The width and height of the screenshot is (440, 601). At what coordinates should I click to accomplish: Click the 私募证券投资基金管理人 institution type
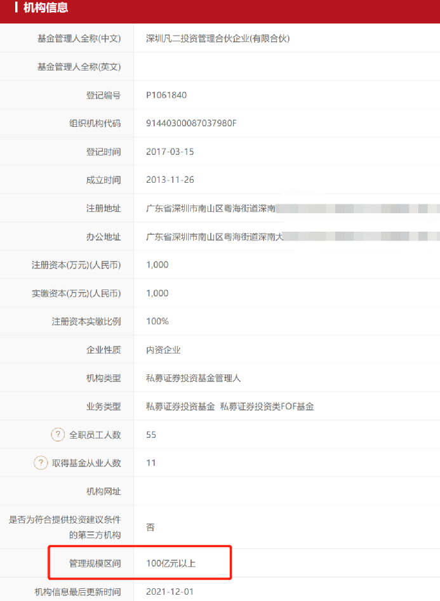tap(193, 378)
